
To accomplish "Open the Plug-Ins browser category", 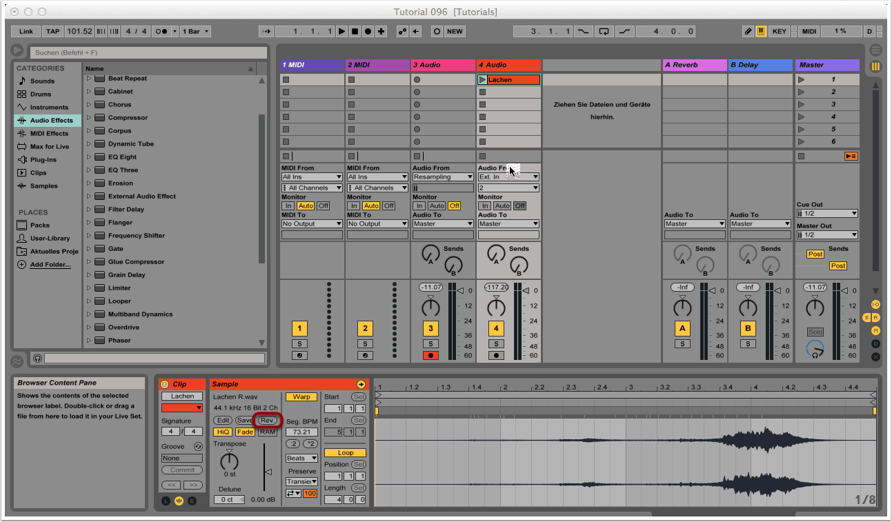I will (x=43, y=159).
